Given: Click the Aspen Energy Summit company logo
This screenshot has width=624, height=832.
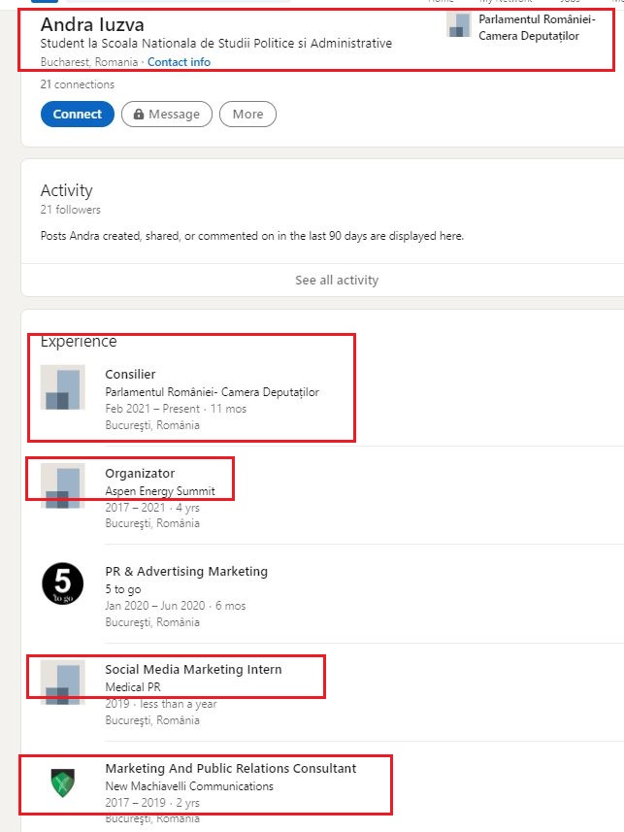Looking at the screenshot, I should coord(62,485).
